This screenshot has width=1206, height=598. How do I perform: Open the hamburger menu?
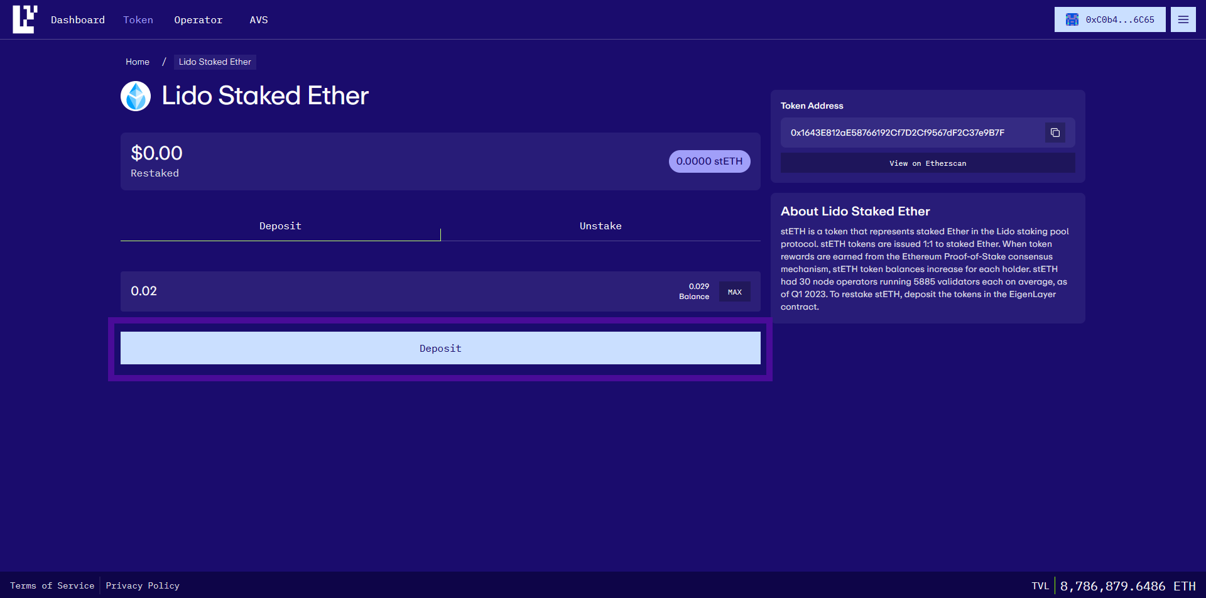coord(1183,19)
